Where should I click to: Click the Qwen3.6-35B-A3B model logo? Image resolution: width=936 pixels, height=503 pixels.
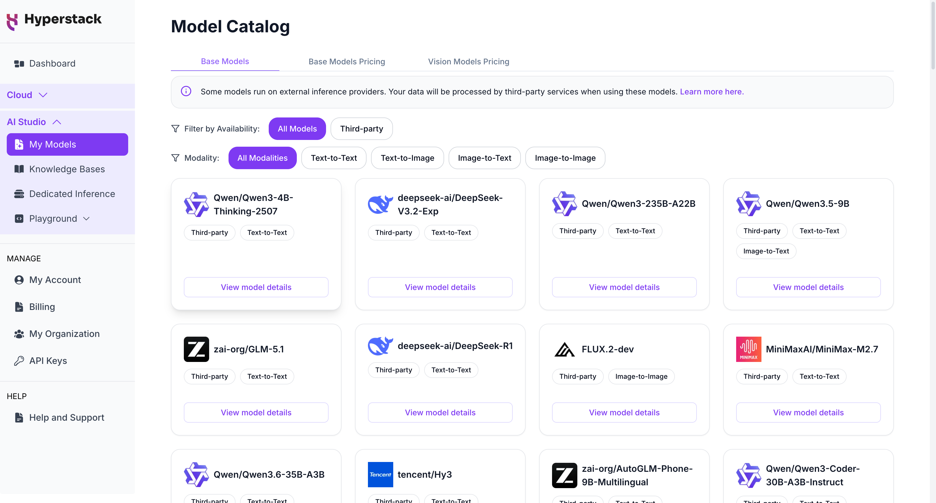[196, 475]
